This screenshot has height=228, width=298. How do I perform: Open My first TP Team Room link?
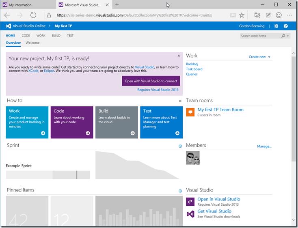click(220, 110)
